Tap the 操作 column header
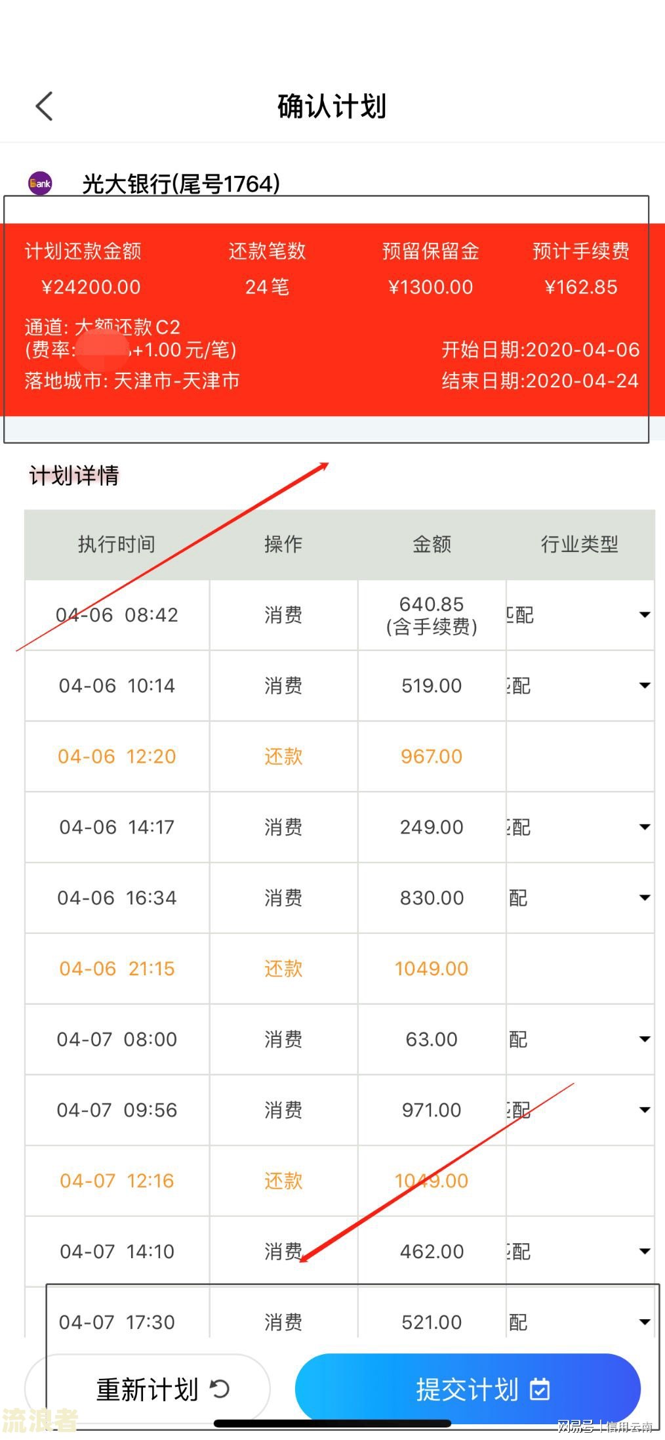Image resolution: width=665 pixels, height=1440 pixels. tap(283, 544)
